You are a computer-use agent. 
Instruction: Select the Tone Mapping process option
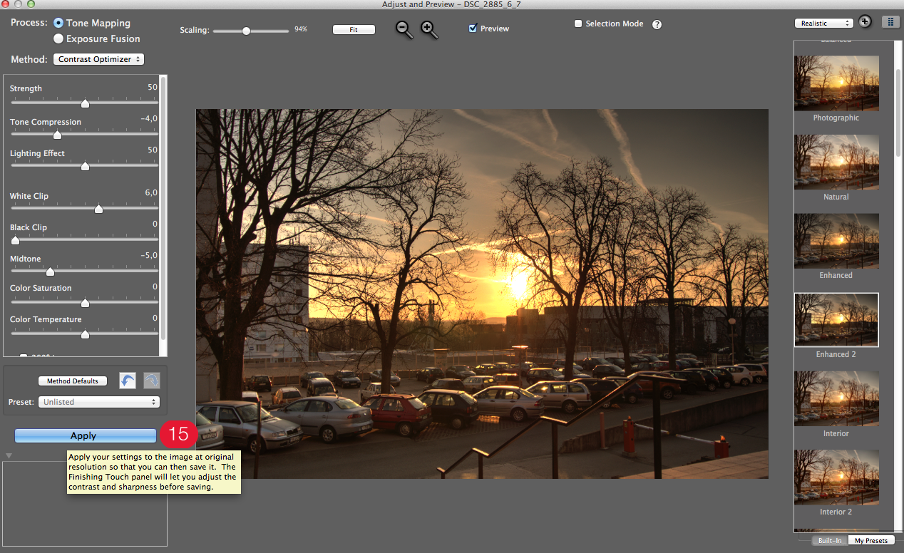(x=58, y=24)
